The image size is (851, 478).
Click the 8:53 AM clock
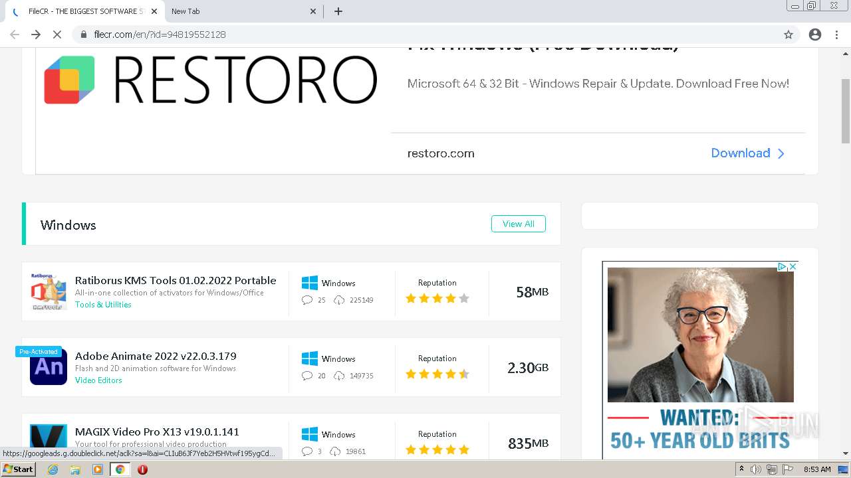[817, 469]
